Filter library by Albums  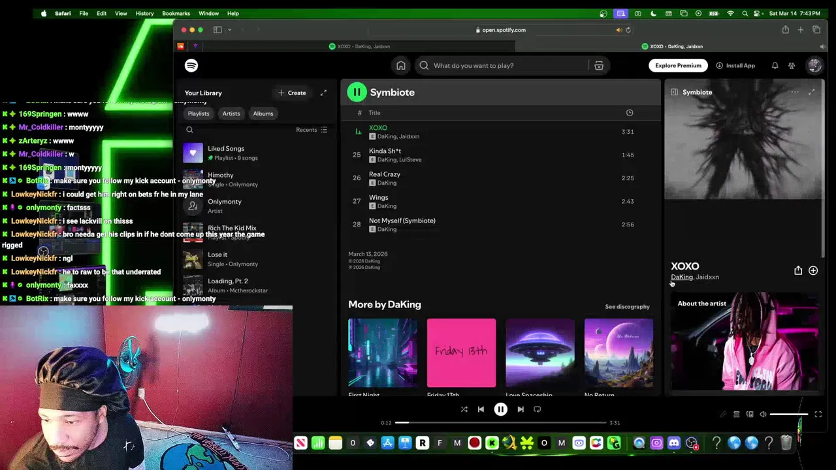[x=263, y=114]
